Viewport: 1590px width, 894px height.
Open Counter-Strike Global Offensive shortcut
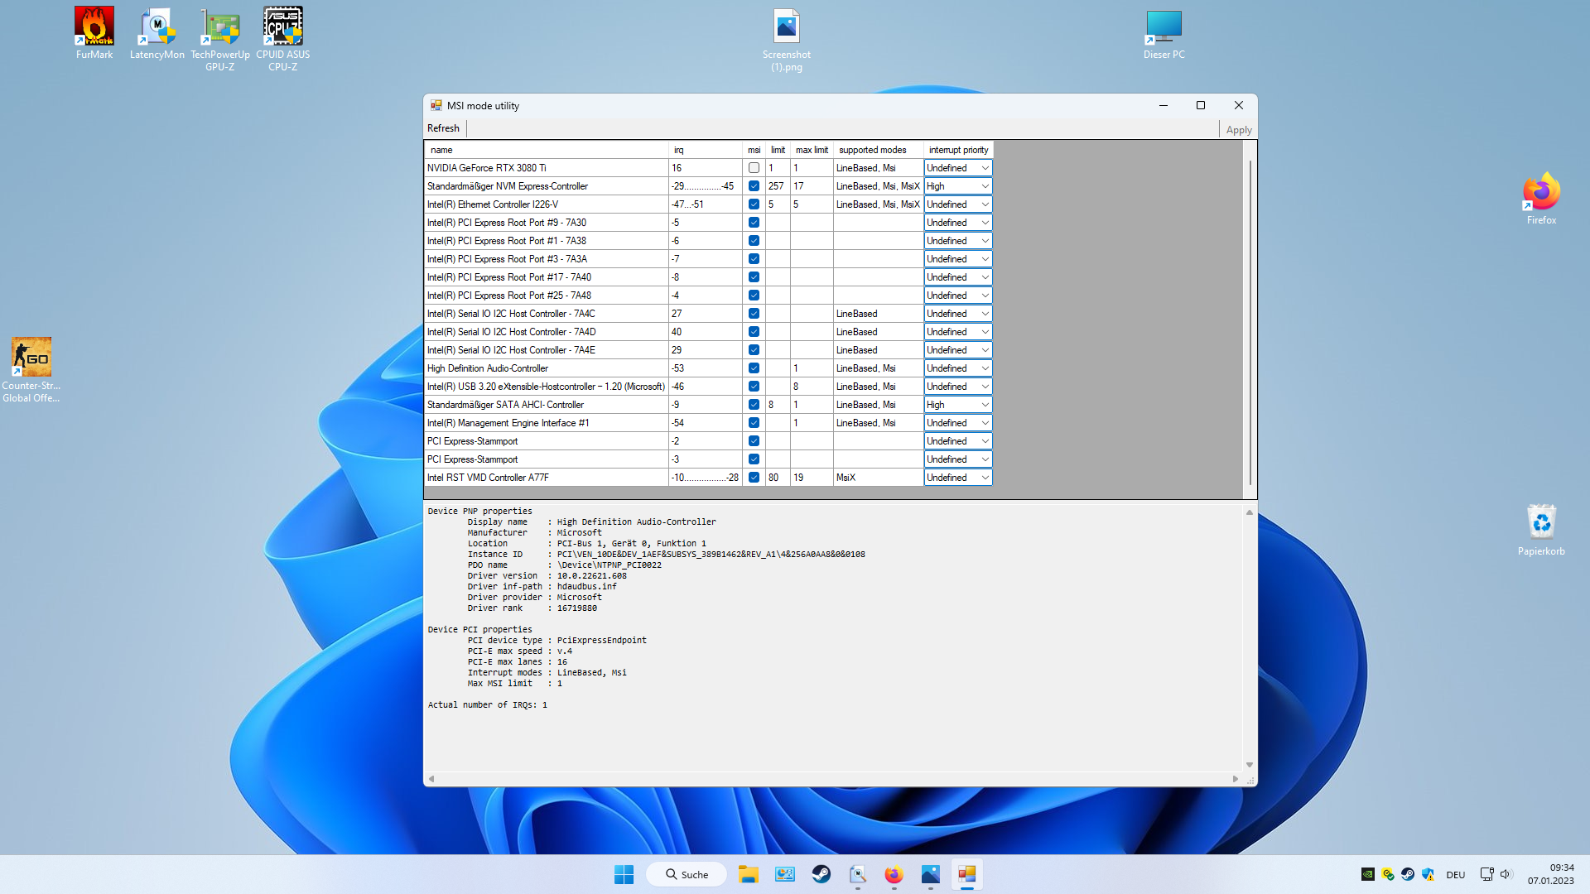pyautogui.click(x=31, y=358)
